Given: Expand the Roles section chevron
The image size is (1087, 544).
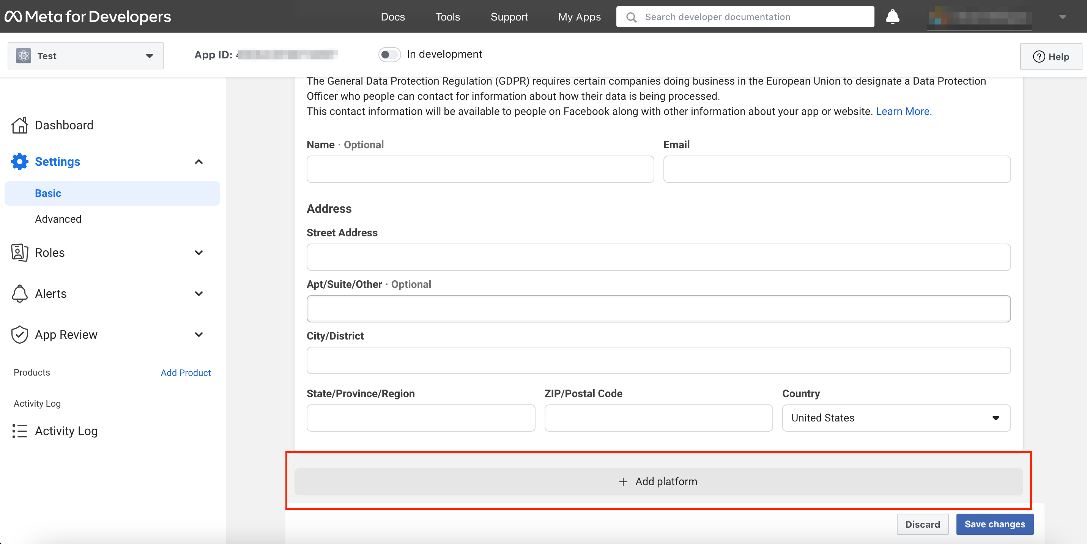Looking at the screenshot, I should click(x=199, y=252).
